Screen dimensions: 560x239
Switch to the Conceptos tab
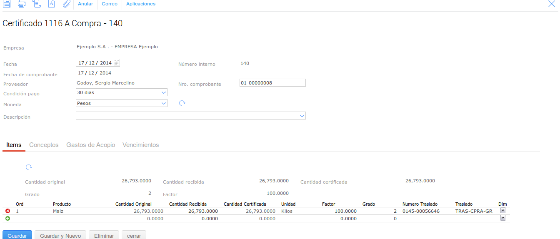click(x=44, y=145)
